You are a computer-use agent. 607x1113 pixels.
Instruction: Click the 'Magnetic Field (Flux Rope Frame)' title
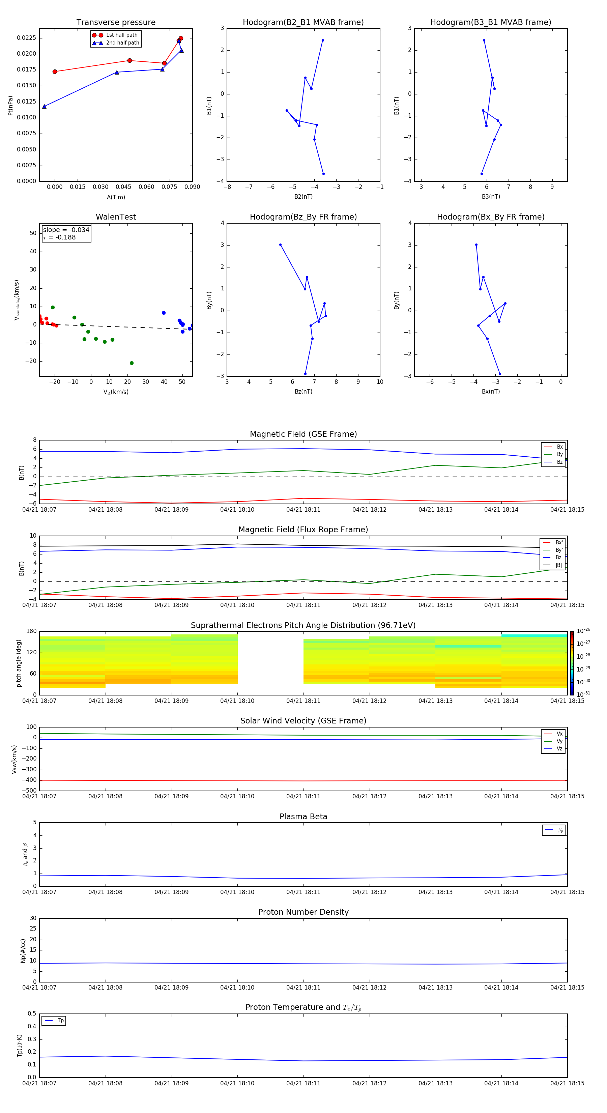tap(303, 529)
